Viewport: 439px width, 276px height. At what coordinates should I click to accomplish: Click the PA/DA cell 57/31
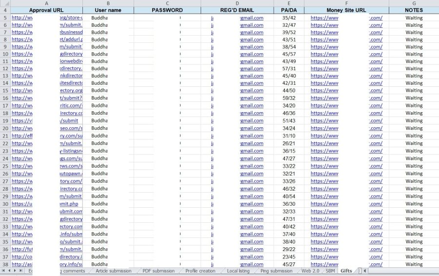(289, 69)
